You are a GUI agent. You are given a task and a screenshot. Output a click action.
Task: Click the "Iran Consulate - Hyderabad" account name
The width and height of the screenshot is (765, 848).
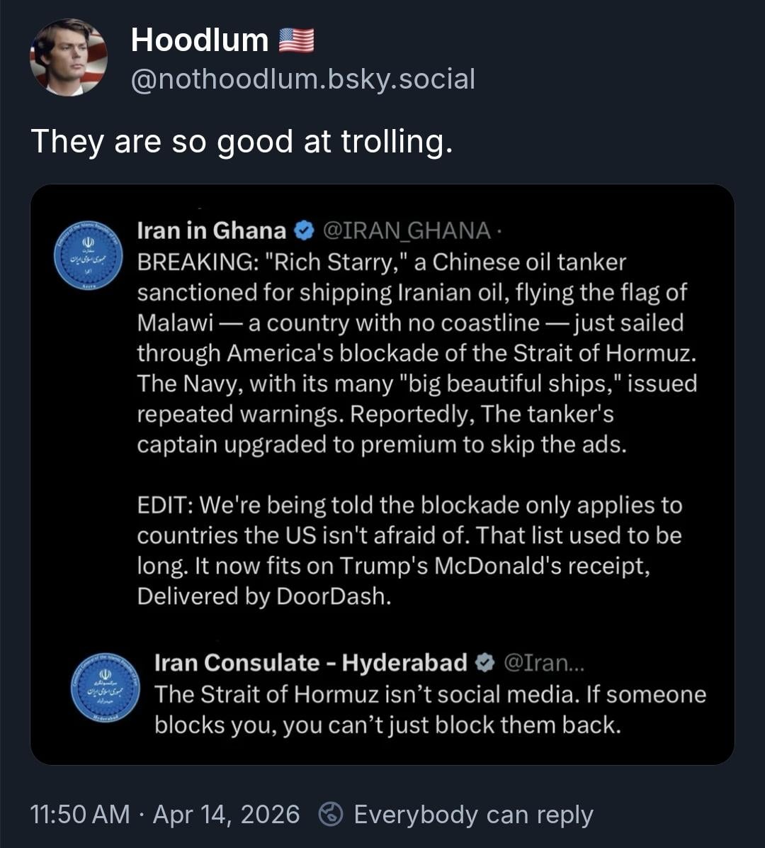coord(310,663)
